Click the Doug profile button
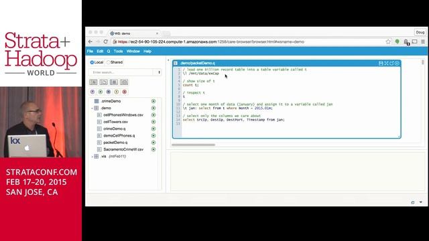The width and height of the screenshot is (429, 241). tap(420, 32)
